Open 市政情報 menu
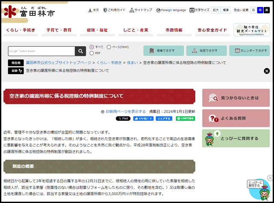 point(174,30)
